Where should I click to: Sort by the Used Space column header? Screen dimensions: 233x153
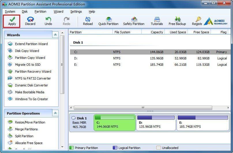tap(176, 32)
